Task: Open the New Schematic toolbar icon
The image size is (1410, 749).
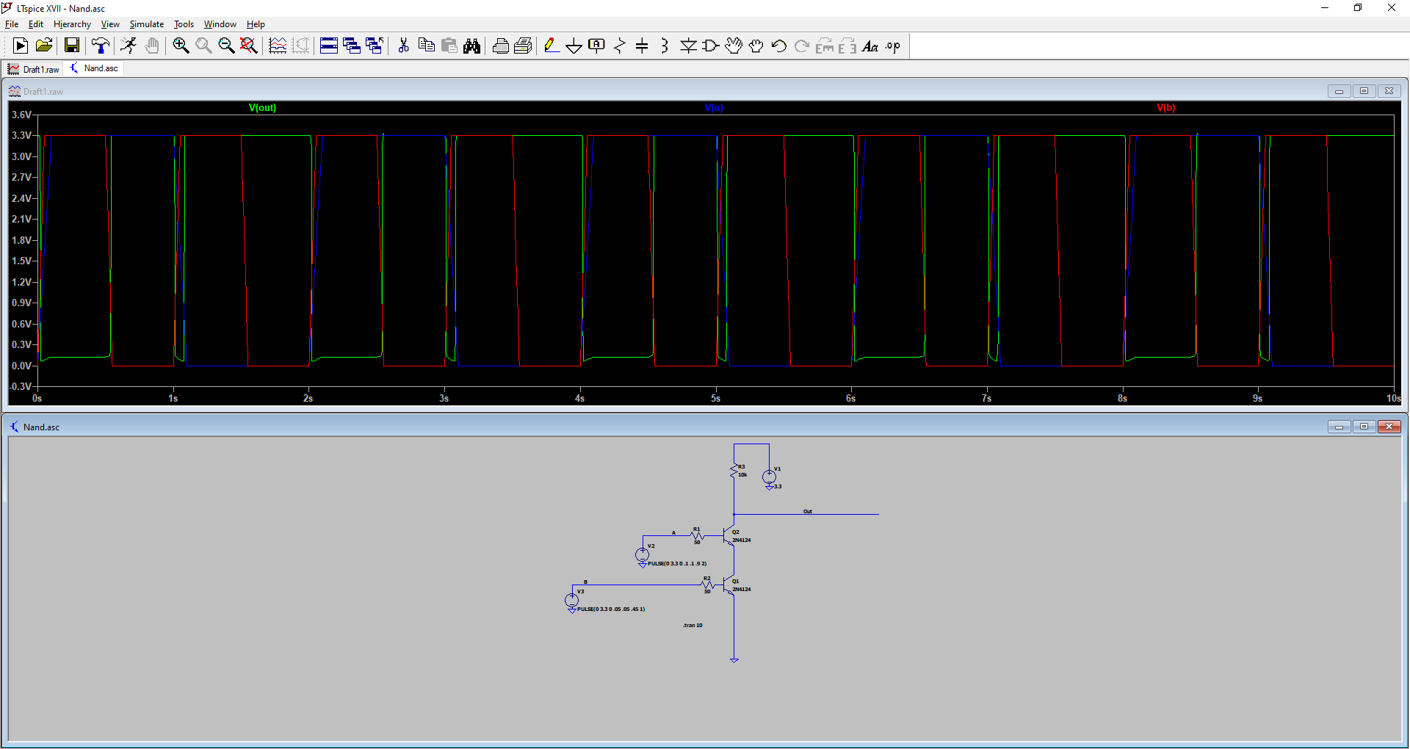Action: point(21,46)
